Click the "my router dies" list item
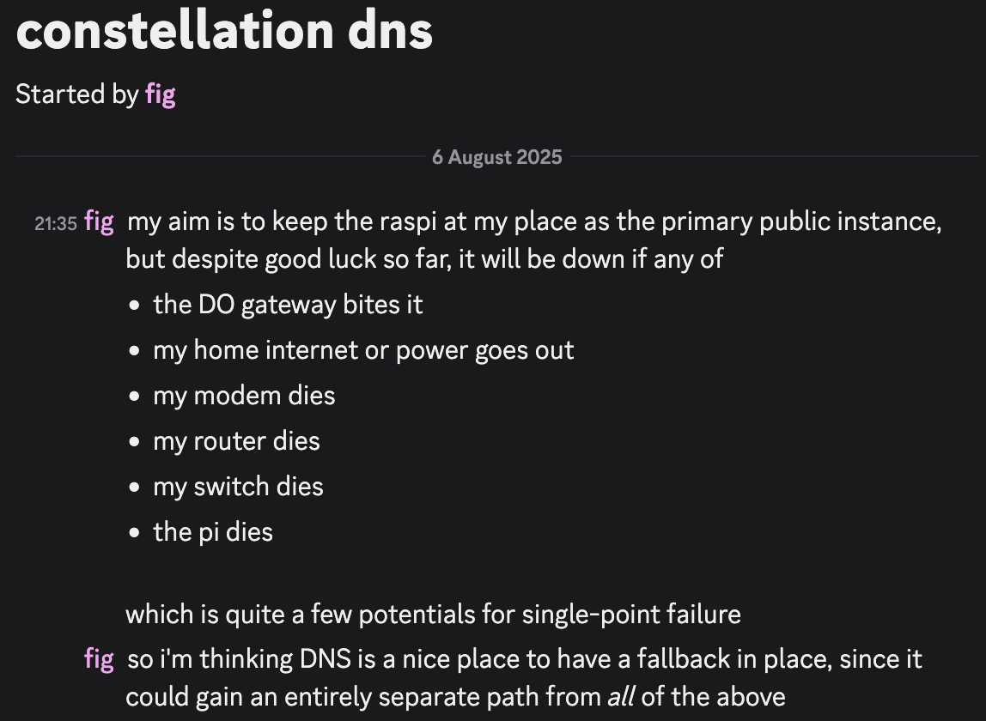Viewport: 986px width, 721px height. (x=236, y=441)
